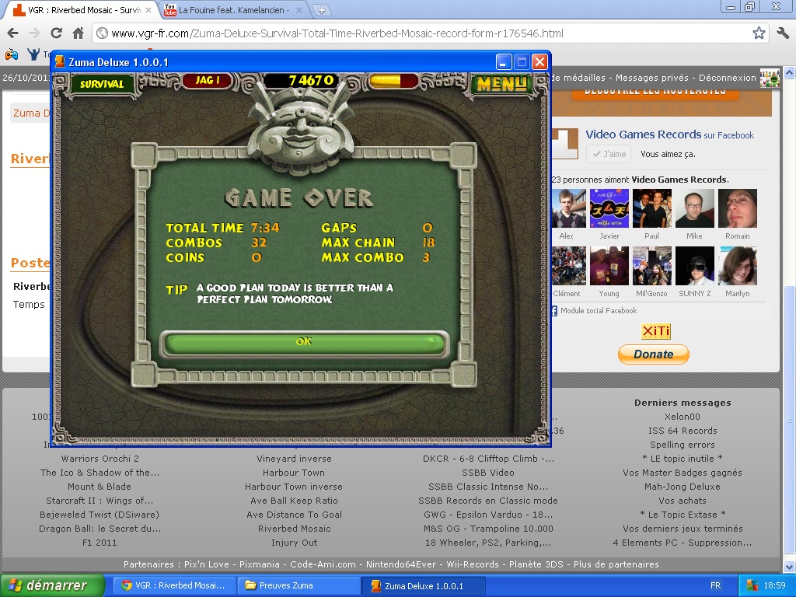Click the Chrome reload page icon
The width and height of the screenshot is (796, 597).
click(x=56, y=33)
